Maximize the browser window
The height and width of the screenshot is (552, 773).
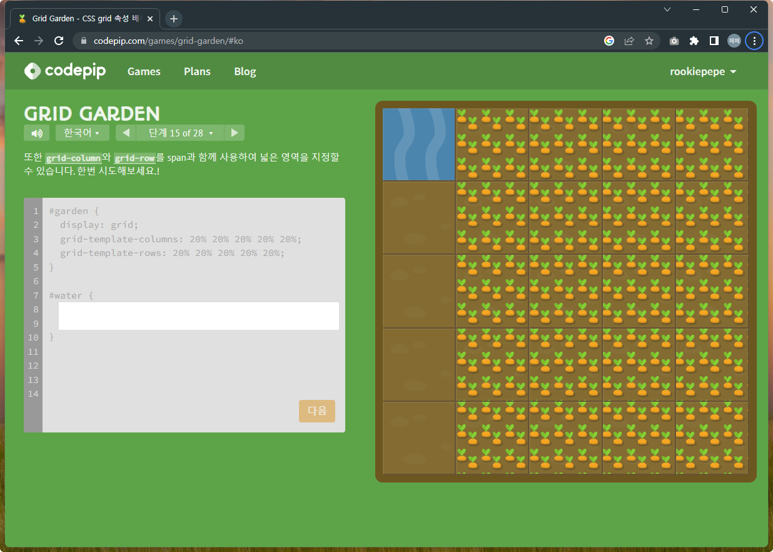(725, 9)
